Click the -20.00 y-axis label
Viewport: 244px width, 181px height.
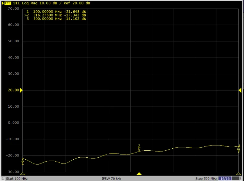12,155
